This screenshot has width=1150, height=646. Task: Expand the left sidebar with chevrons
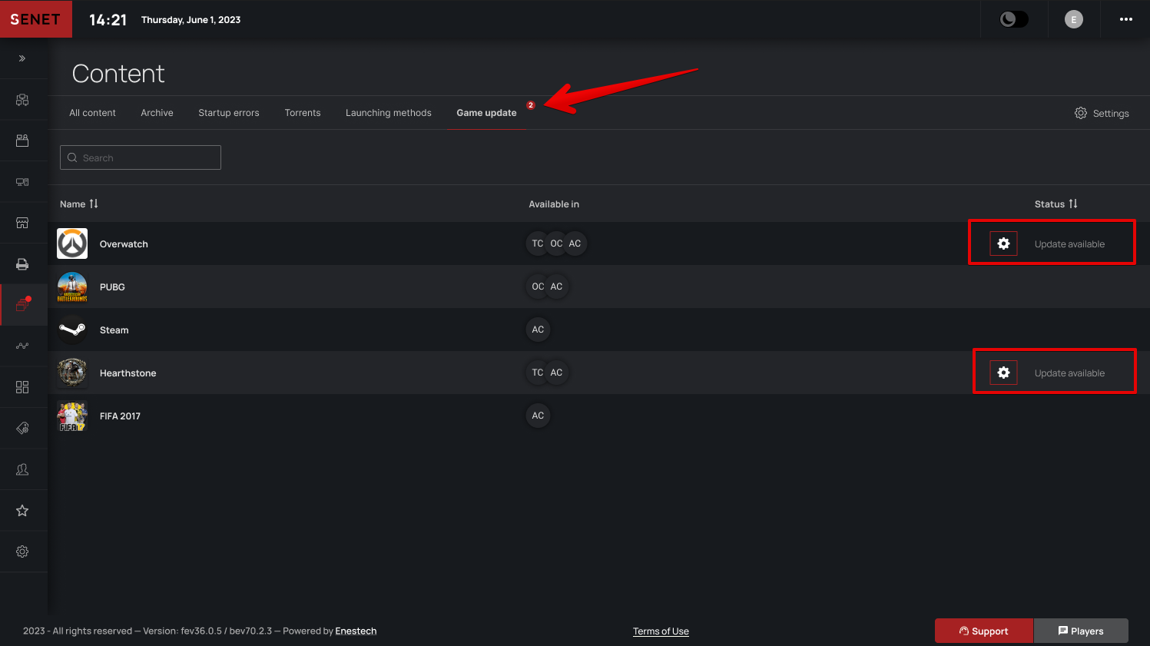coord(22,58)
